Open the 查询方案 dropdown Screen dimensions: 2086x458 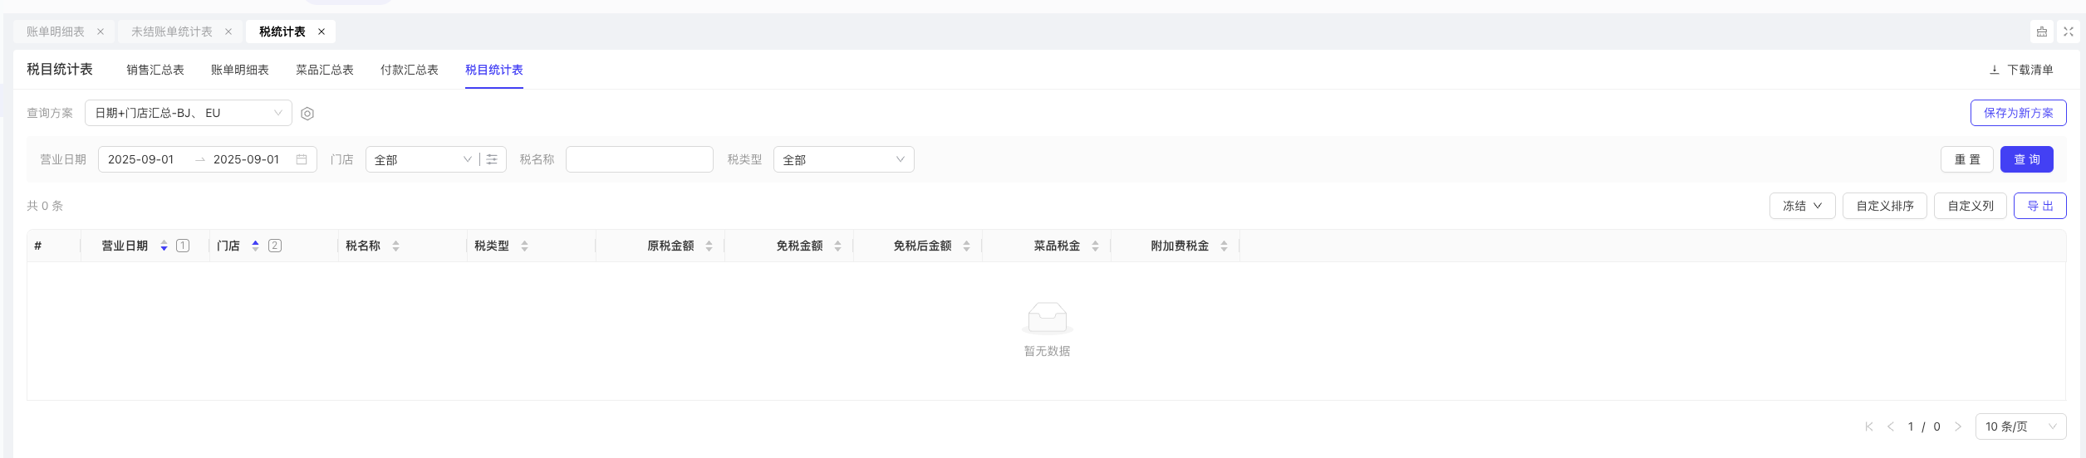(x=188, y=113)
